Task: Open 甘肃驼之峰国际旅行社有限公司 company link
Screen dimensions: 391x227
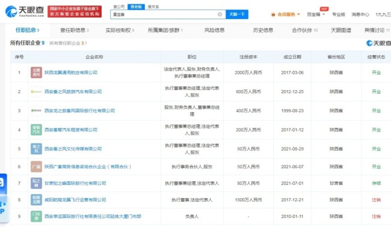Action: pos(75,183)
